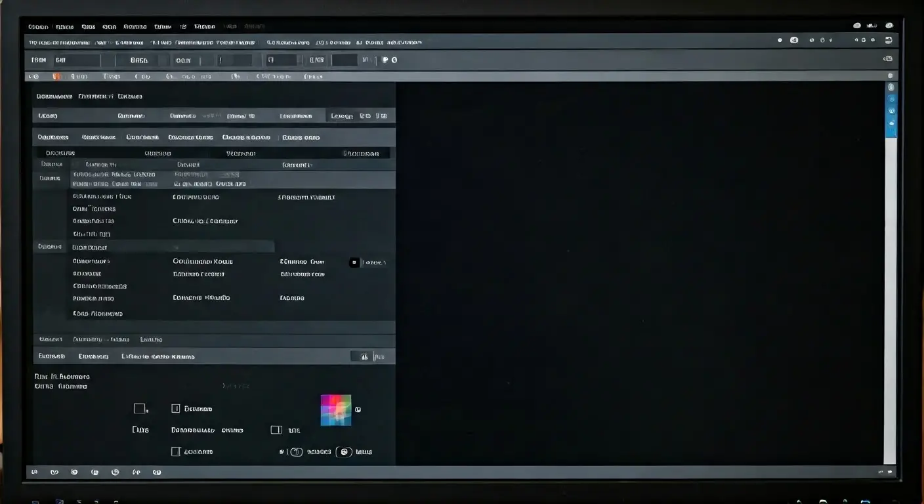Click the first icon on the bottom status bar
The image size is (924, 504).
[35, 472]
